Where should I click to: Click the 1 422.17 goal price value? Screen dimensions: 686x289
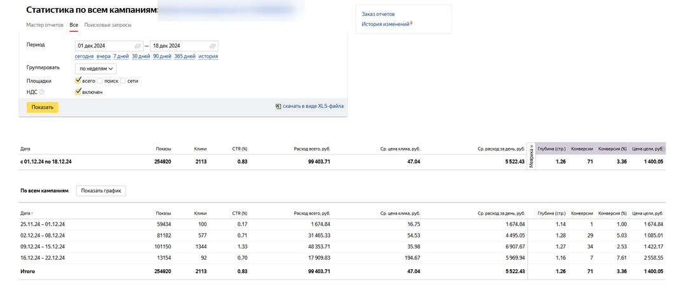[654, 247]
